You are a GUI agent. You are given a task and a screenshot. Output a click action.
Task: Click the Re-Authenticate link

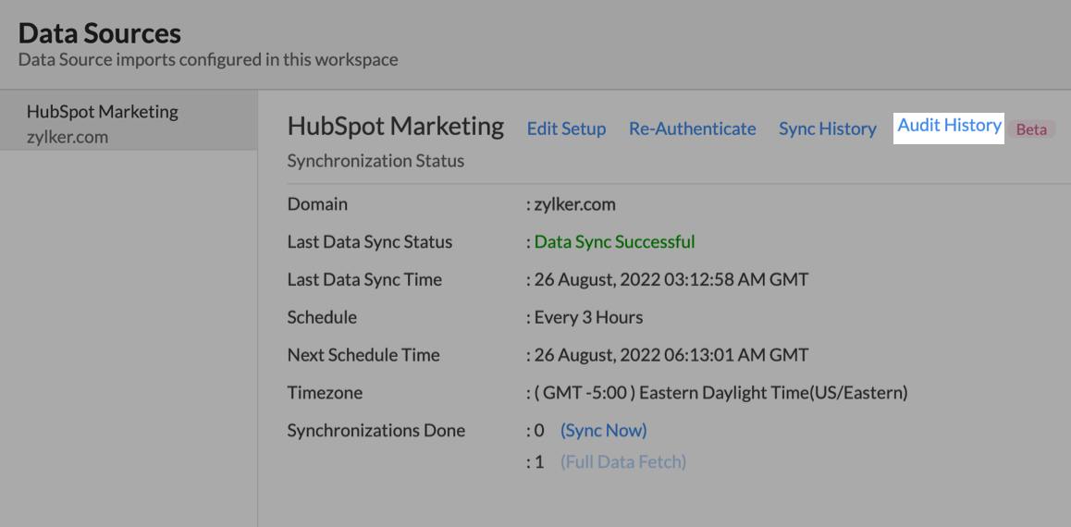click(x=693, y=129)
